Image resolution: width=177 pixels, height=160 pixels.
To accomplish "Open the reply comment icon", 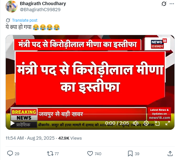I will (10, 154).
